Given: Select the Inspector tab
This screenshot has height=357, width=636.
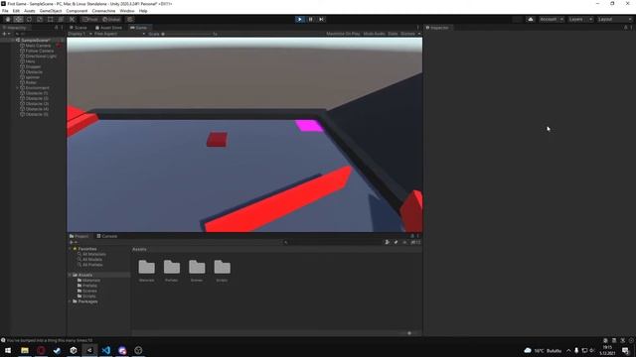Looking at the screenshot, I should click(437, 28).
